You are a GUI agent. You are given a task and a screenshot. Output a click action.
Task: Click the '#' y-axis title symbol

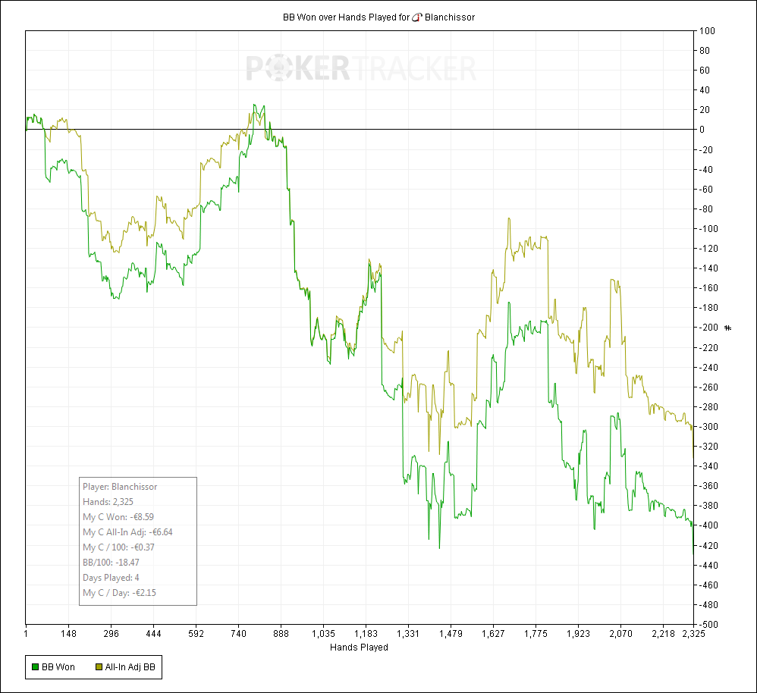(728, 328)
